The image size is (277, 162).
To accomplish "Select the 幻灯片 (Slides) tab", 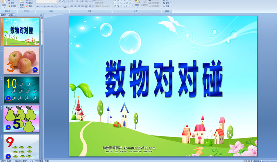I will [4, 15].
